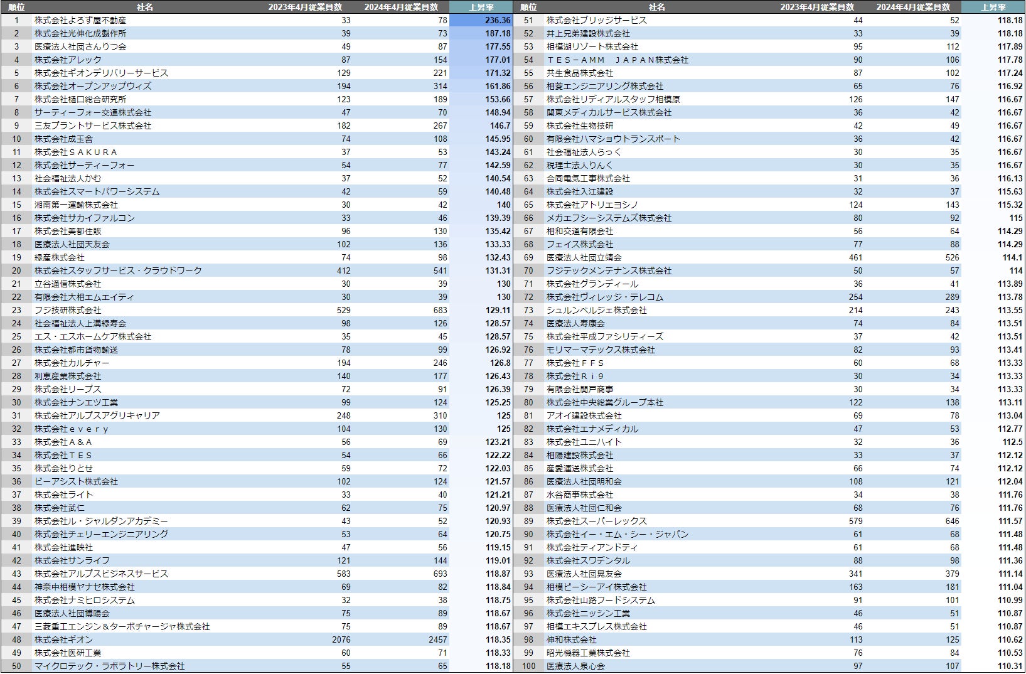Click ビーアシスト株式会社 name cell

[x=76, y=481]
